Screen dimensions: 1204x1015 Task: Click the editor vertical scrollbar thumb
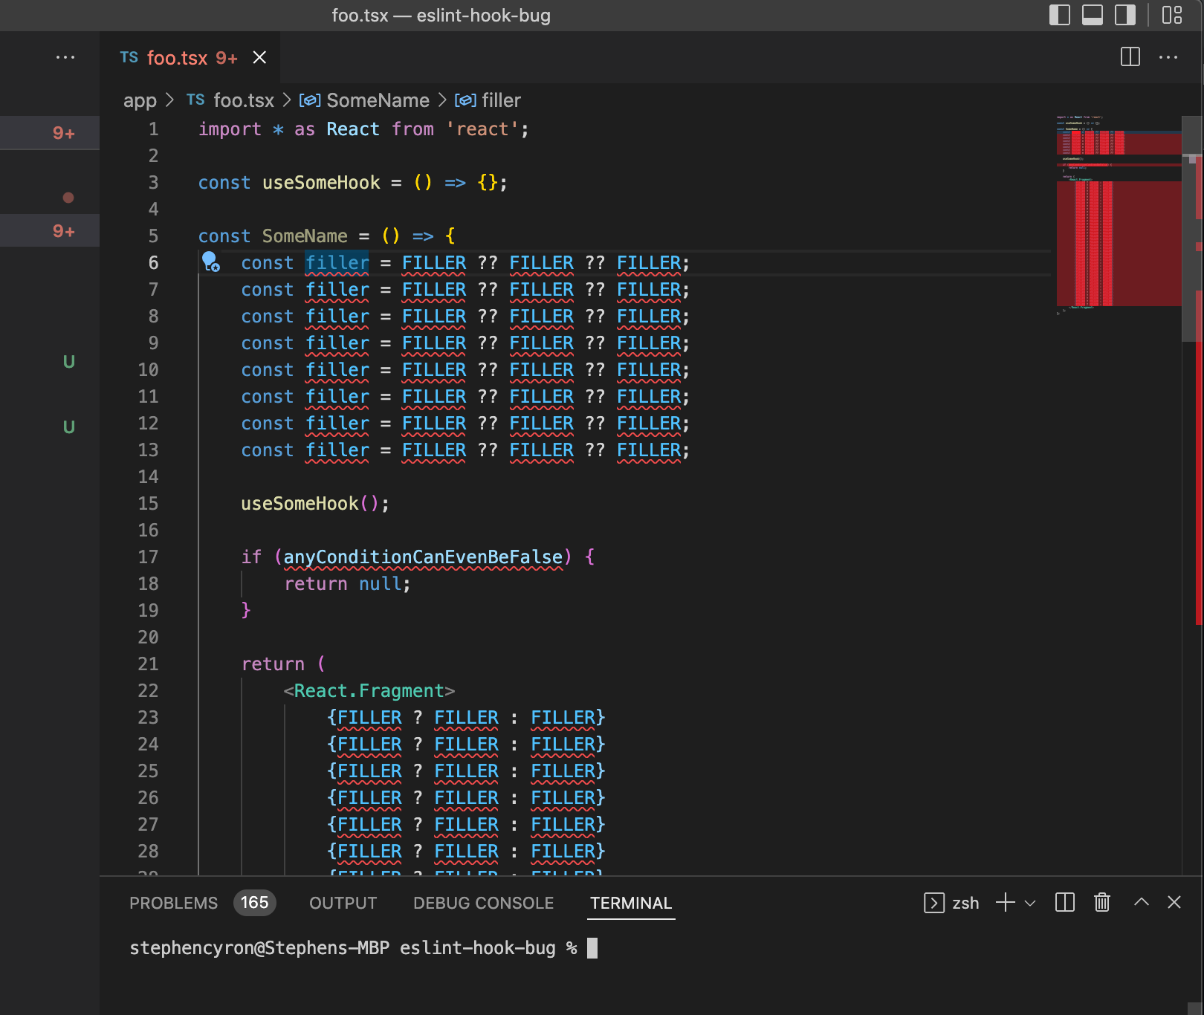pyautogui.click(x=1192, y=228)
